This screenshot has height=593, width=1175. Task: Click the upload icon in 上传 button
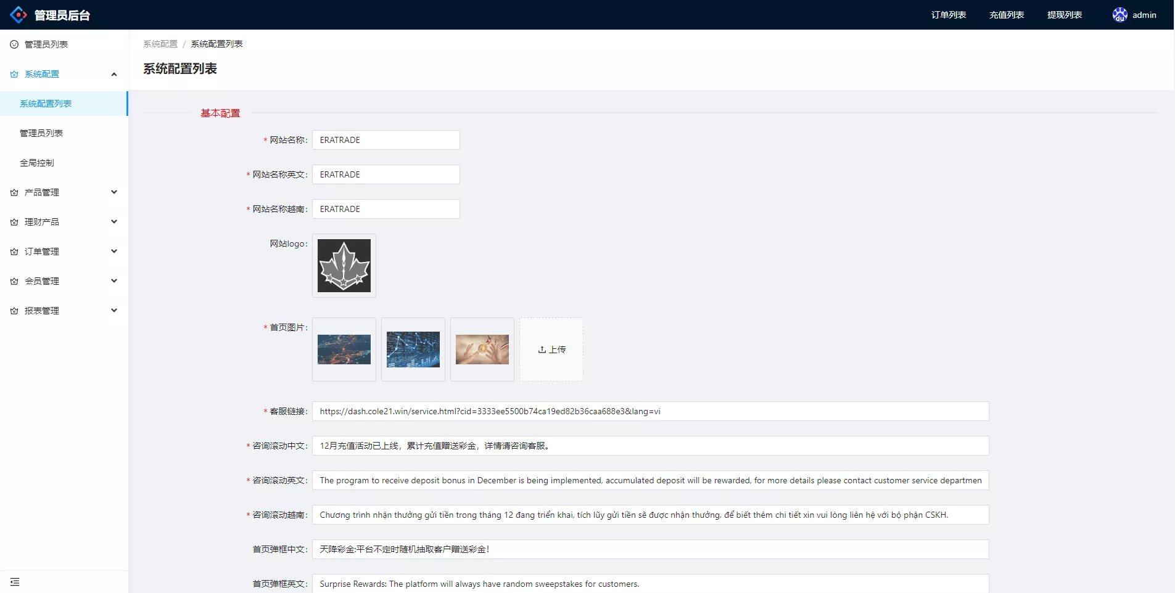(542, 350)
